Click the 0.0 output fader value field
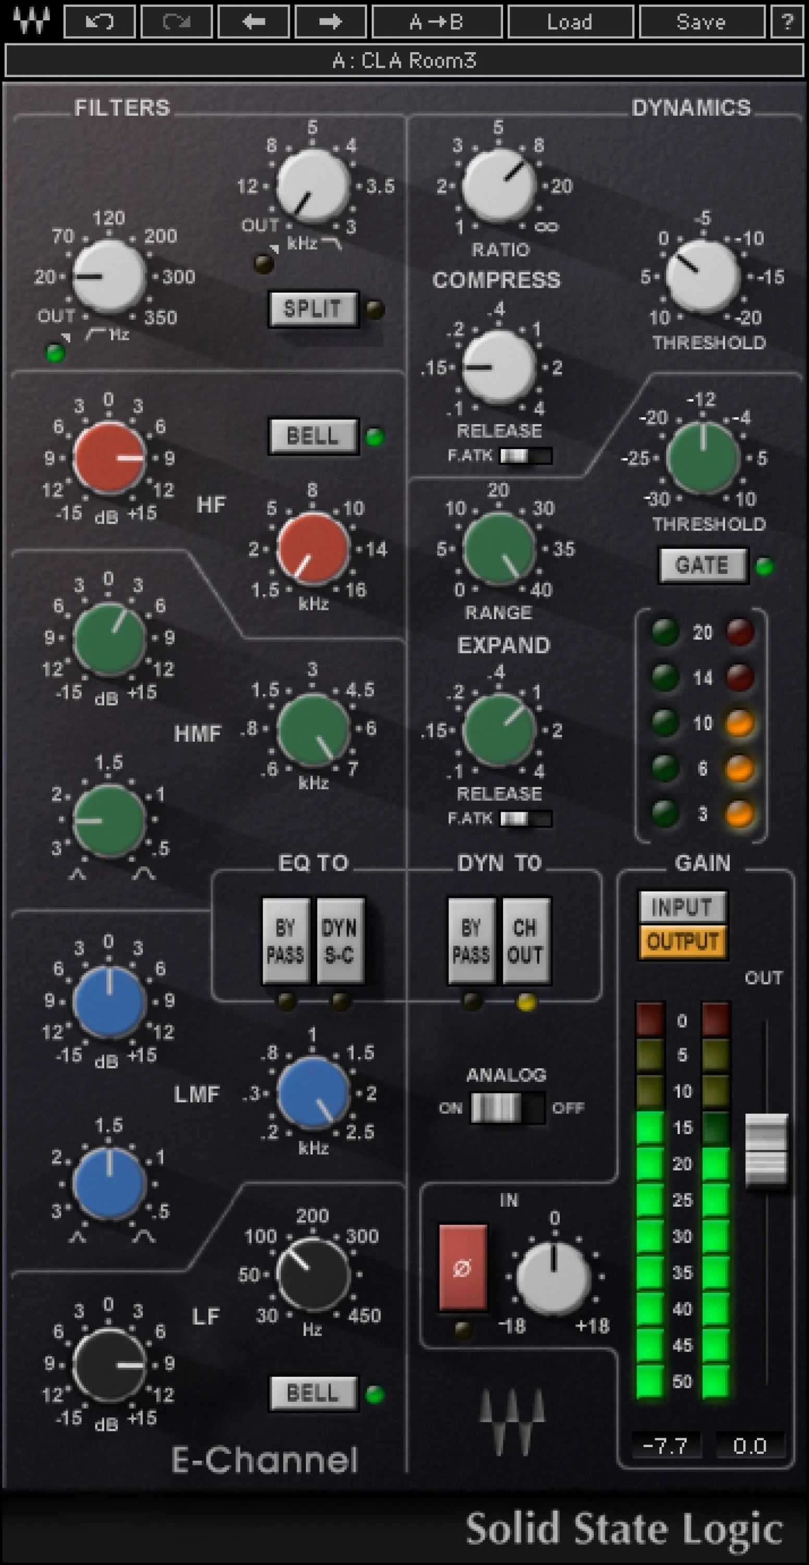Image resolution: width=809 pixels, height=1565 pixels. 750,1446
